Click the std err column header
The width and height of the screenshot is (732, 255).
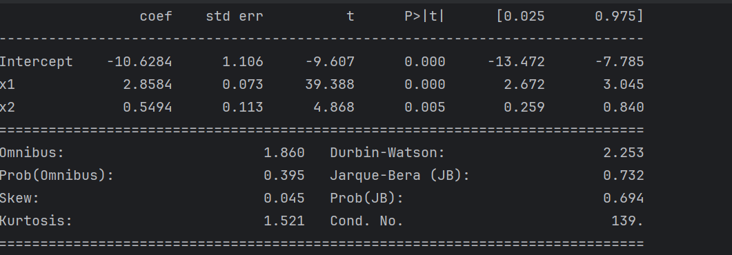235,17
